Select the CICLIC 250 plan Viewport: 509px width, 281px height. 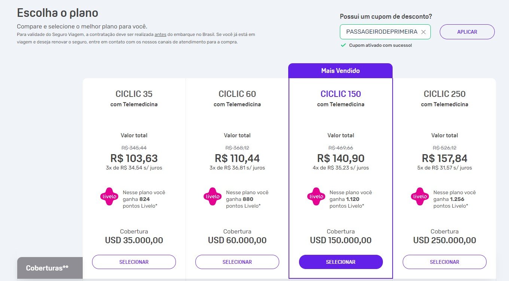tap(445, 262)
